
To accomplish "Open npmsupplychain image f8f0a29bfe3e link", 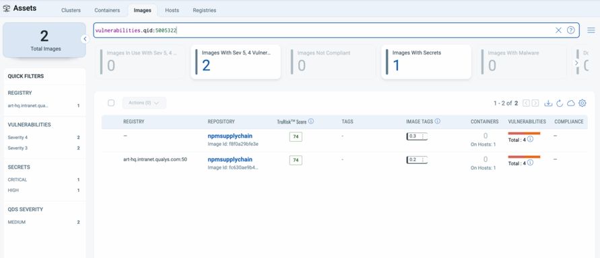I will pyautogui.click(x=230, y=136).
